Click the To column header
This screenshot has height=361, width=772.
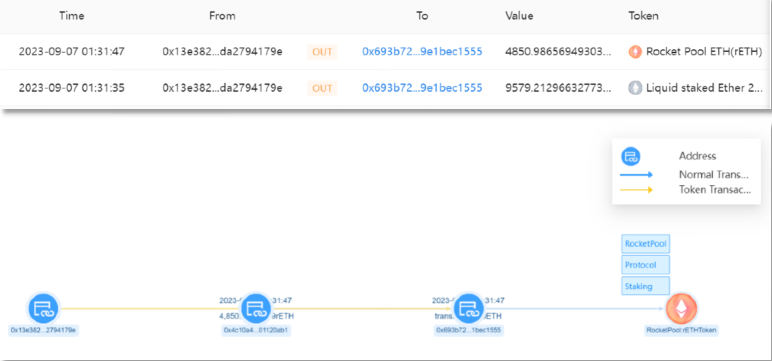coord(422,16)
